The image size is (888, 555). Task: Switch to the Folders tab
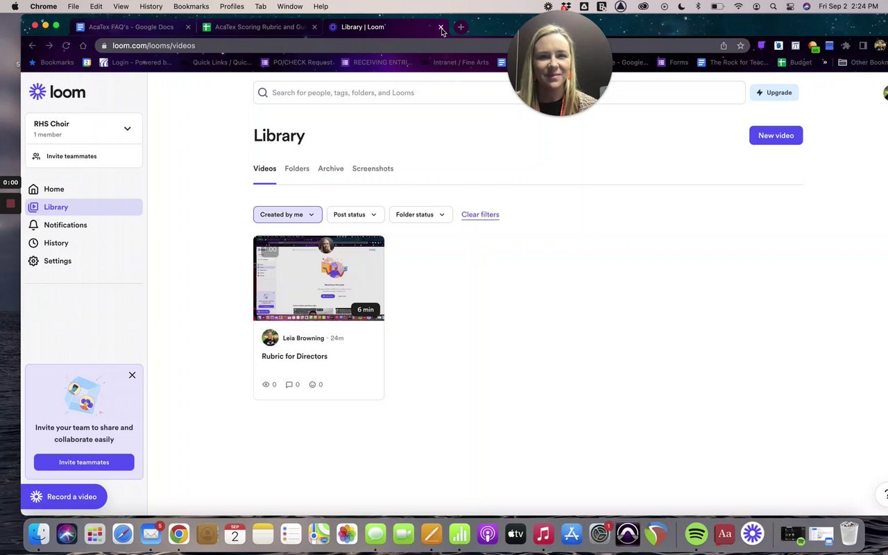tap(297, 169)
